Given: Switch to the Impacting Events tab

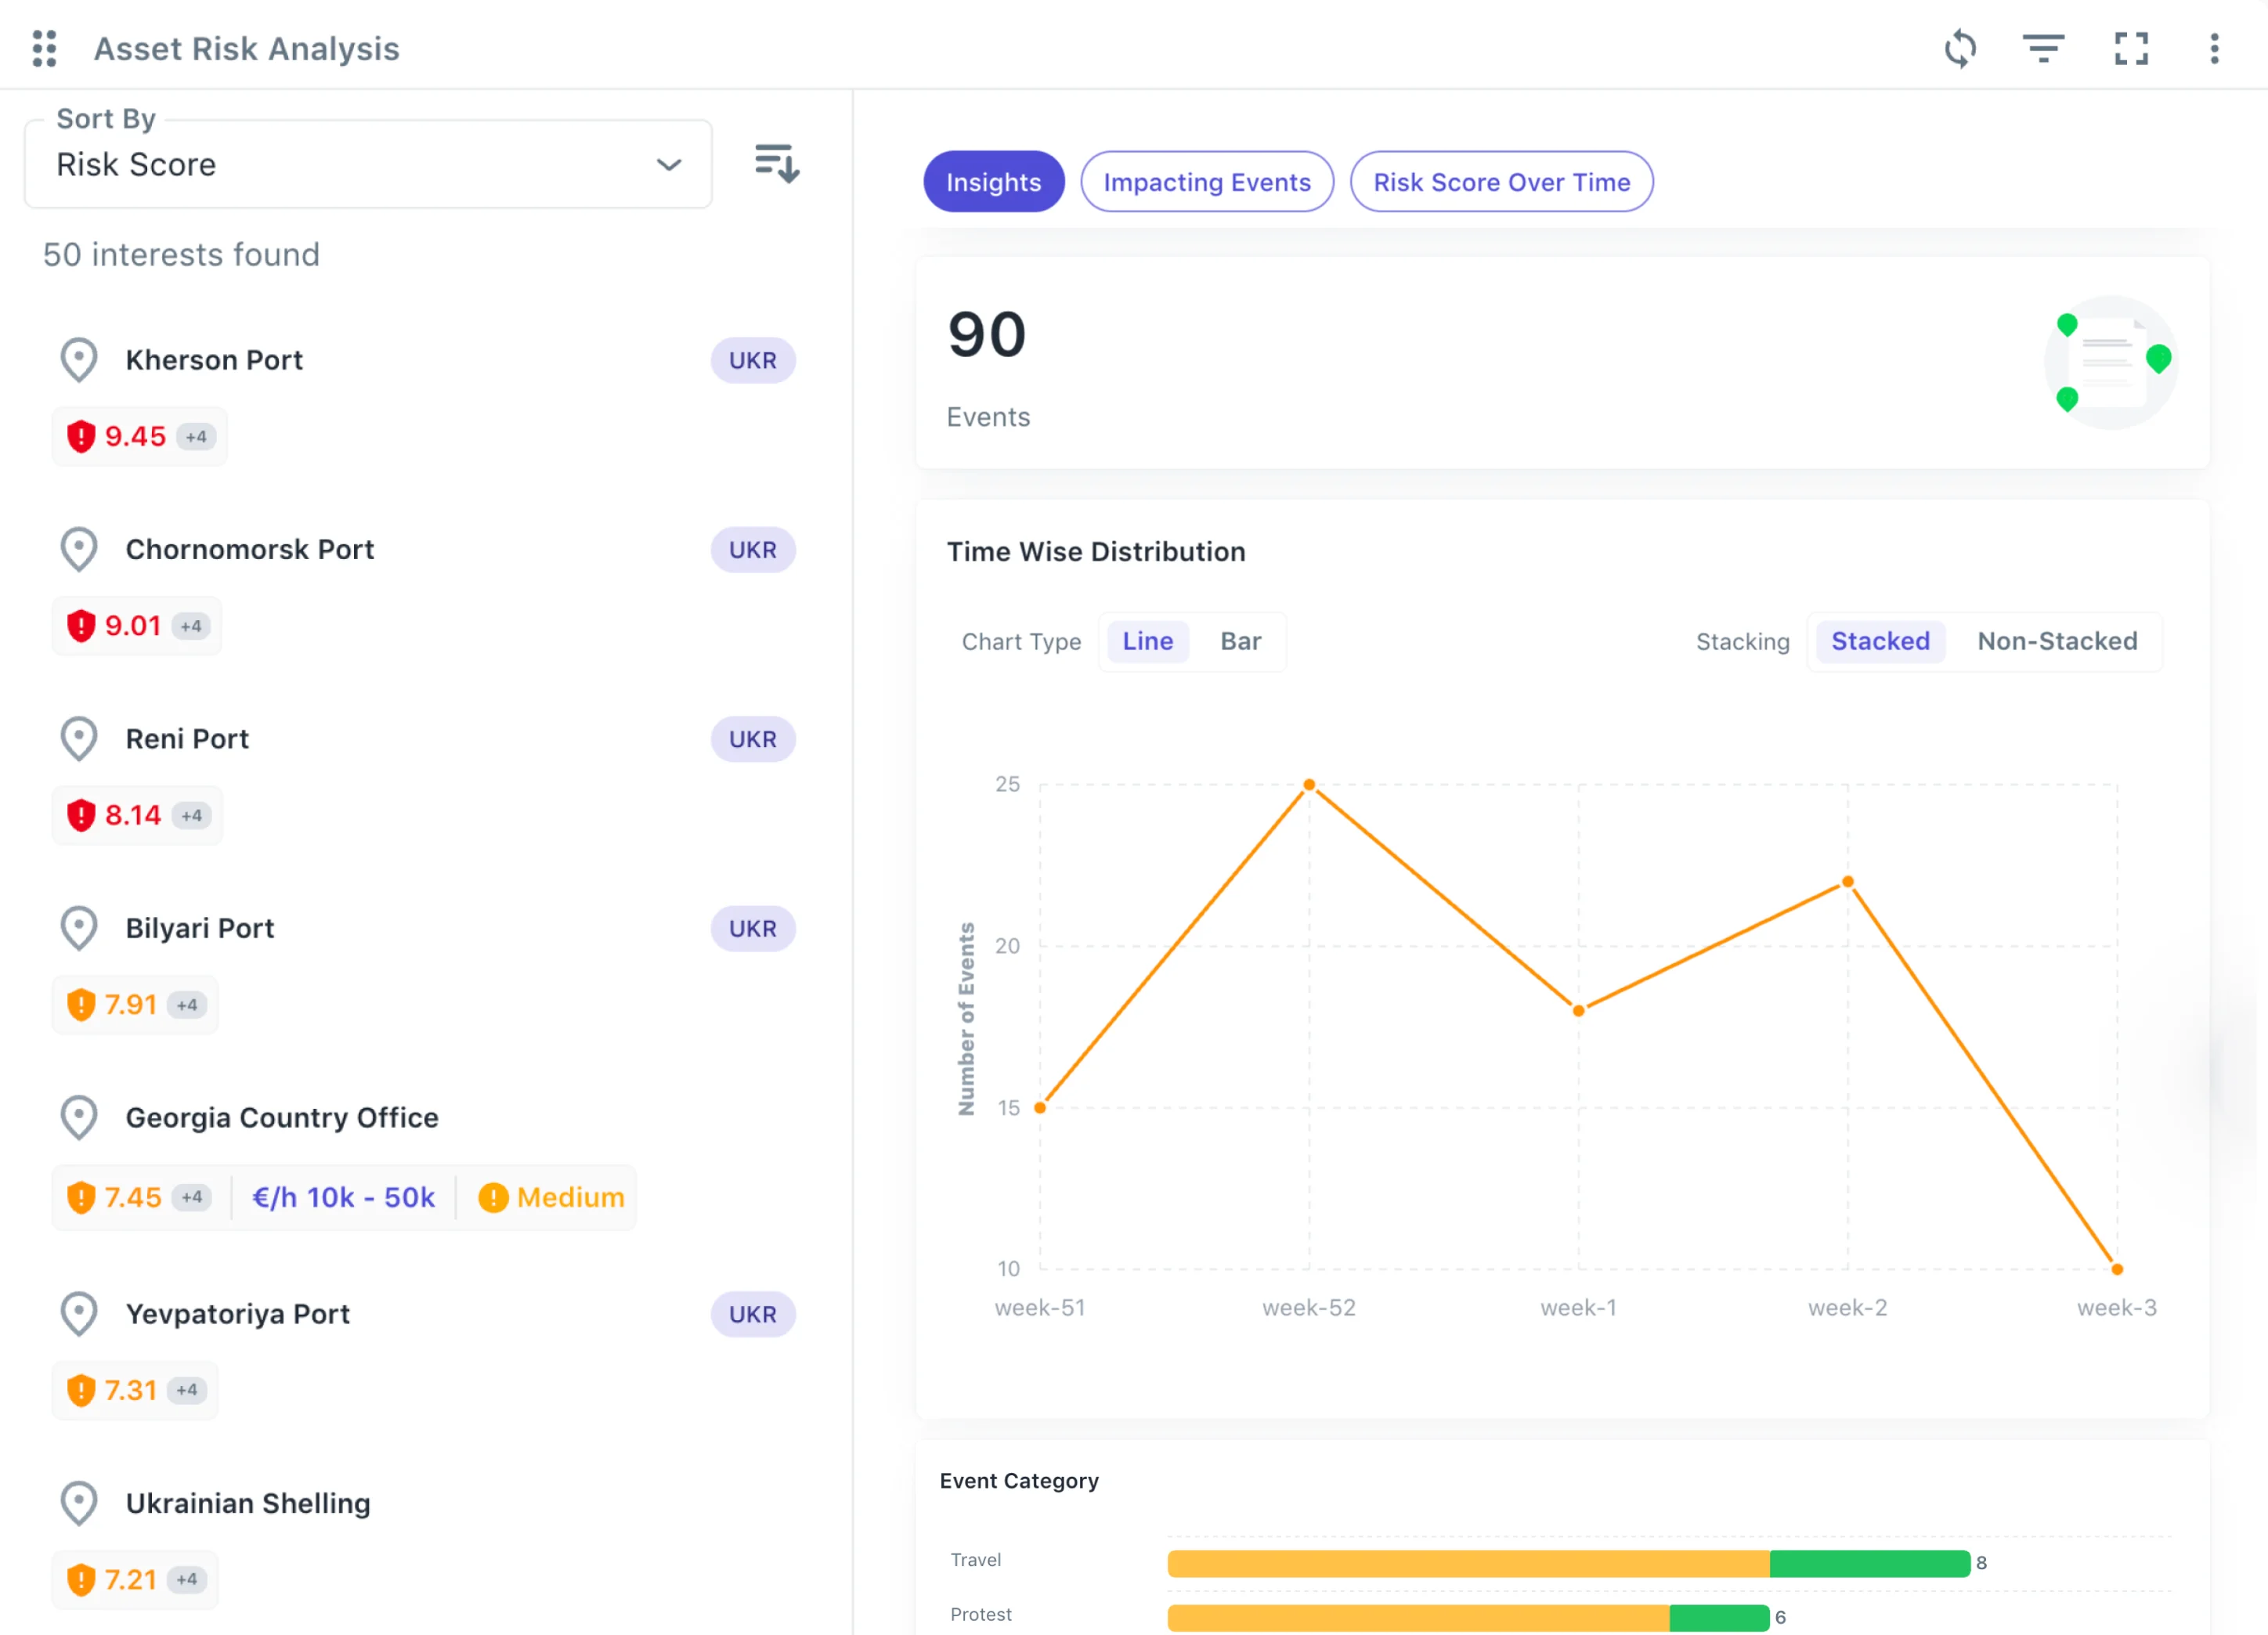Looking at the screenshot, I should (x=1206, y=182).
